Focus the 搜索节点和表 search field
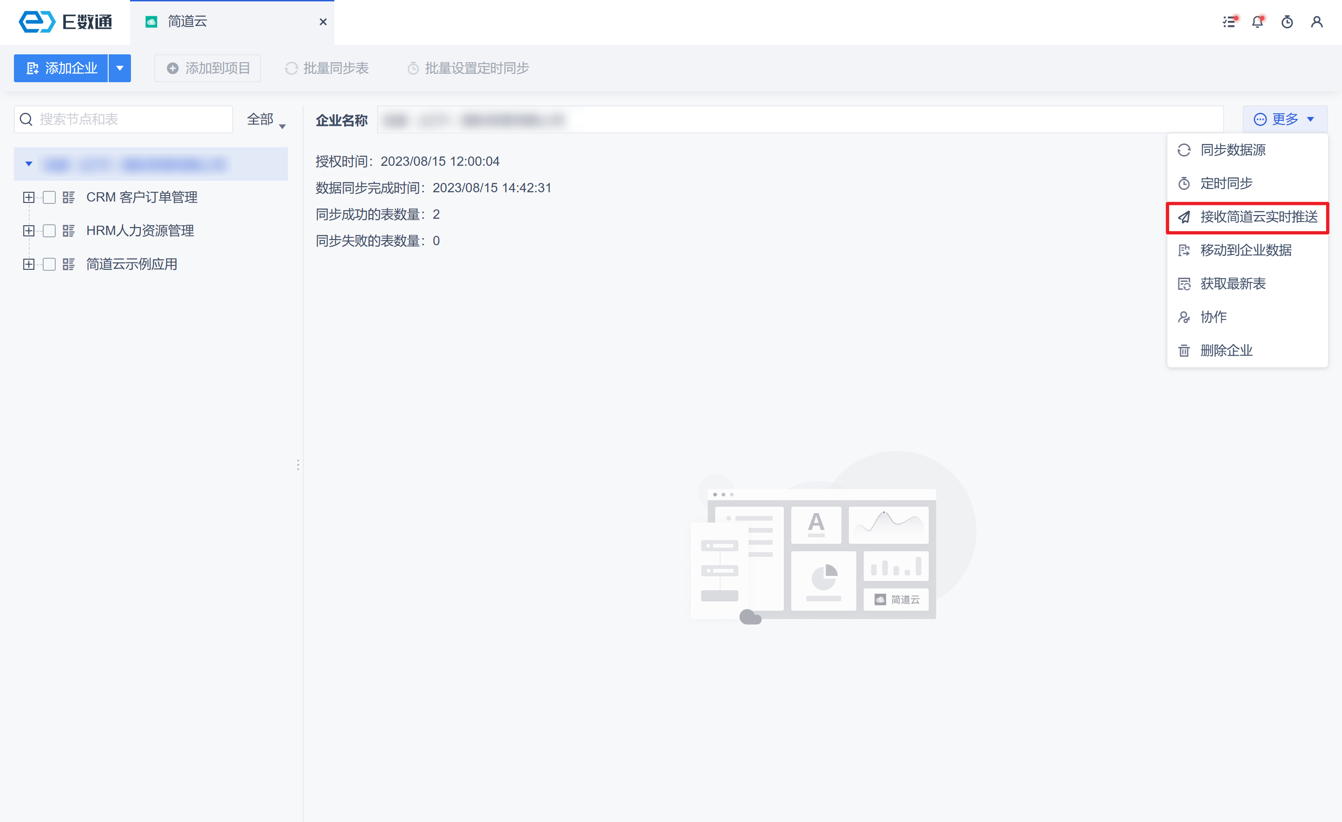This screenshot has width=1342, height=822. pyautogui.click(x=130, y=119)
